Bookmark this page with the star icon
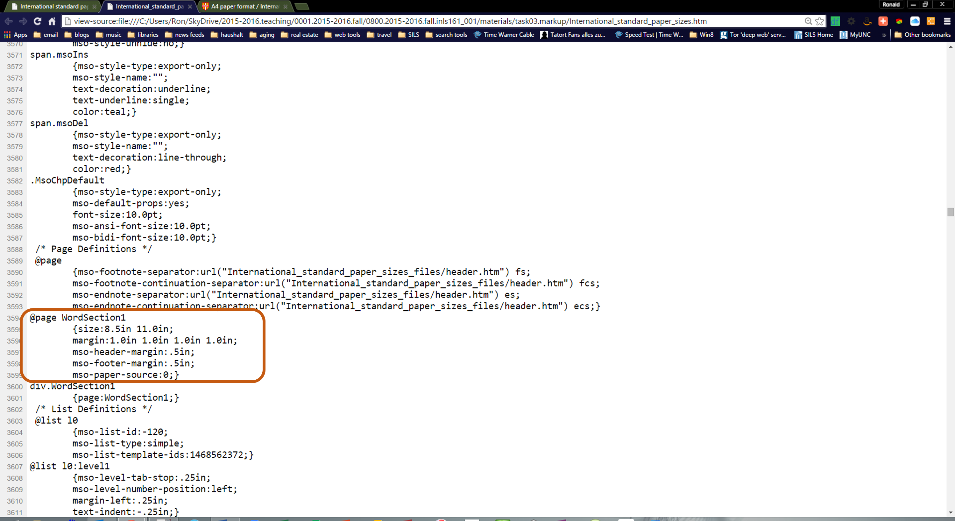The image size is (955, 521). (819, 21)
